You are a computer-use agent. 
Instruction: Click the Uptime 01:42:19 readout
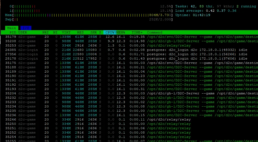(x=193, y=15)
